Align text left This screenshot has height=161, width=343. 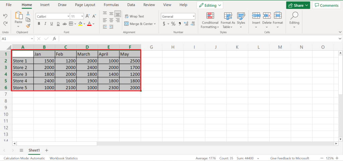[105, 20]
